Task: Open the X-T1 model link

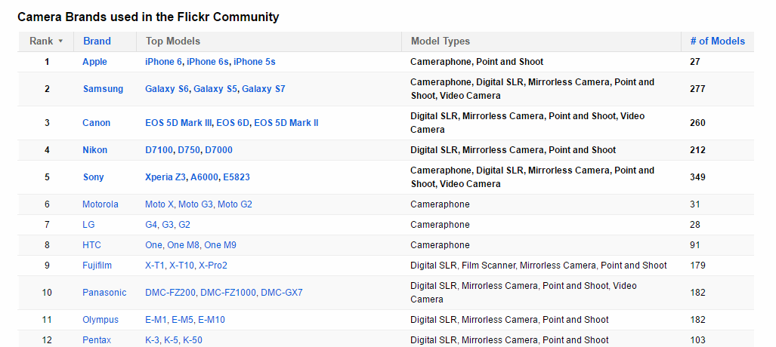Action: (x=154, y=266)
